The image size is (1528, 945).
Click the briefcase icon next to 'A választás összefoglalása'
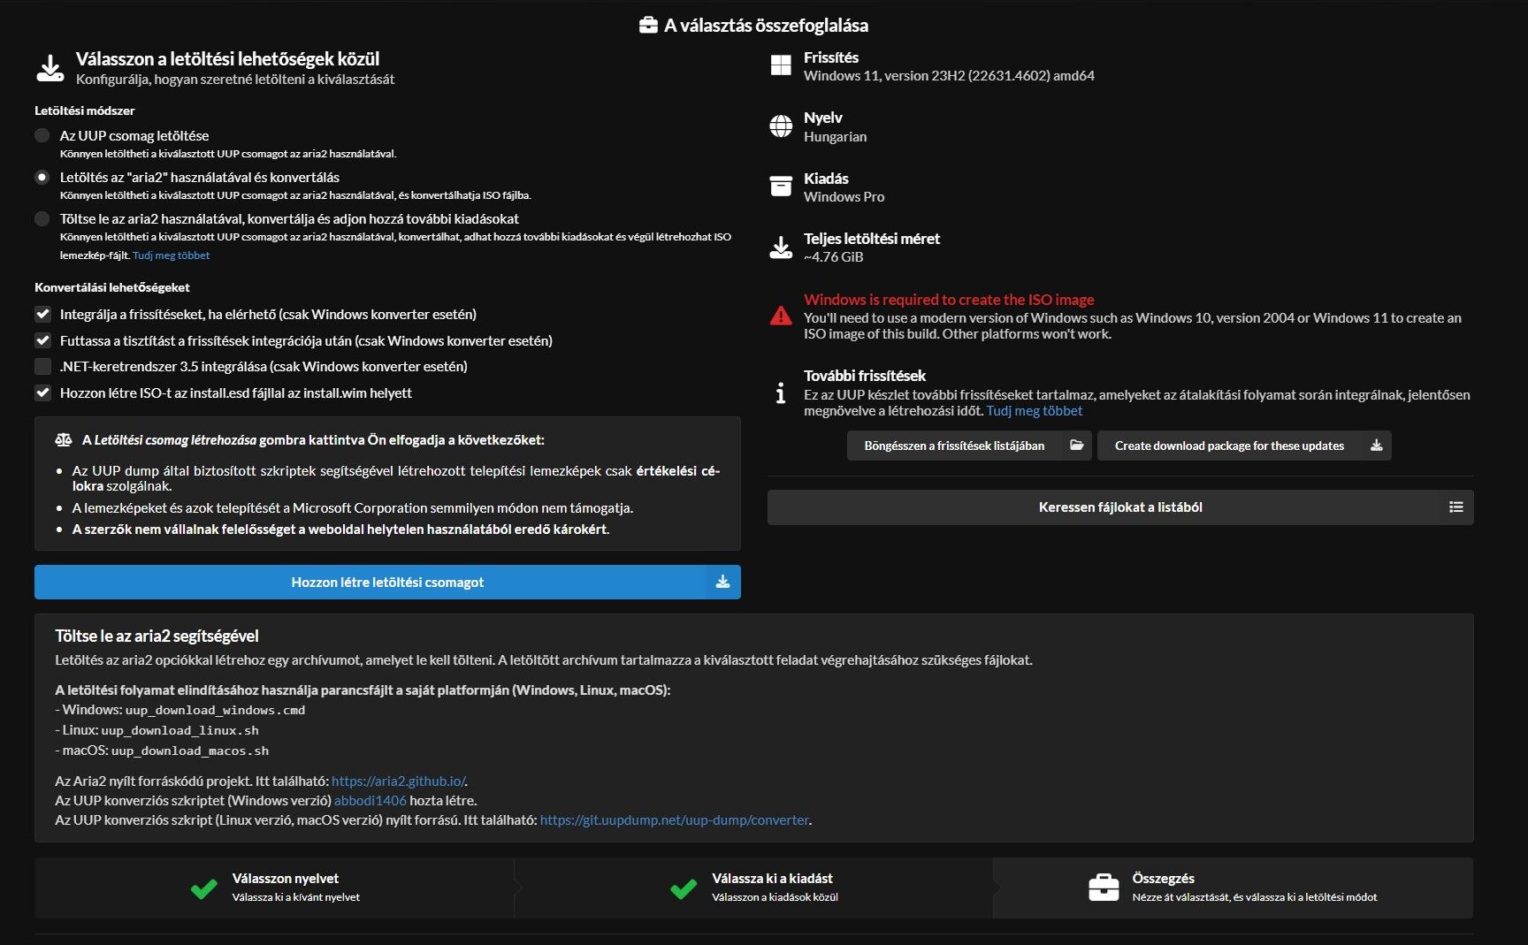pos(648,26)
